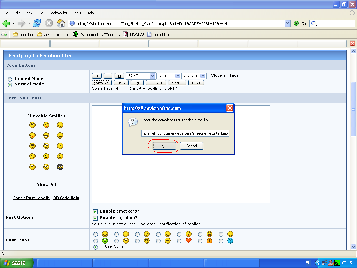
Task: Open the BB Code Help link
Action: tap(66, 198)
